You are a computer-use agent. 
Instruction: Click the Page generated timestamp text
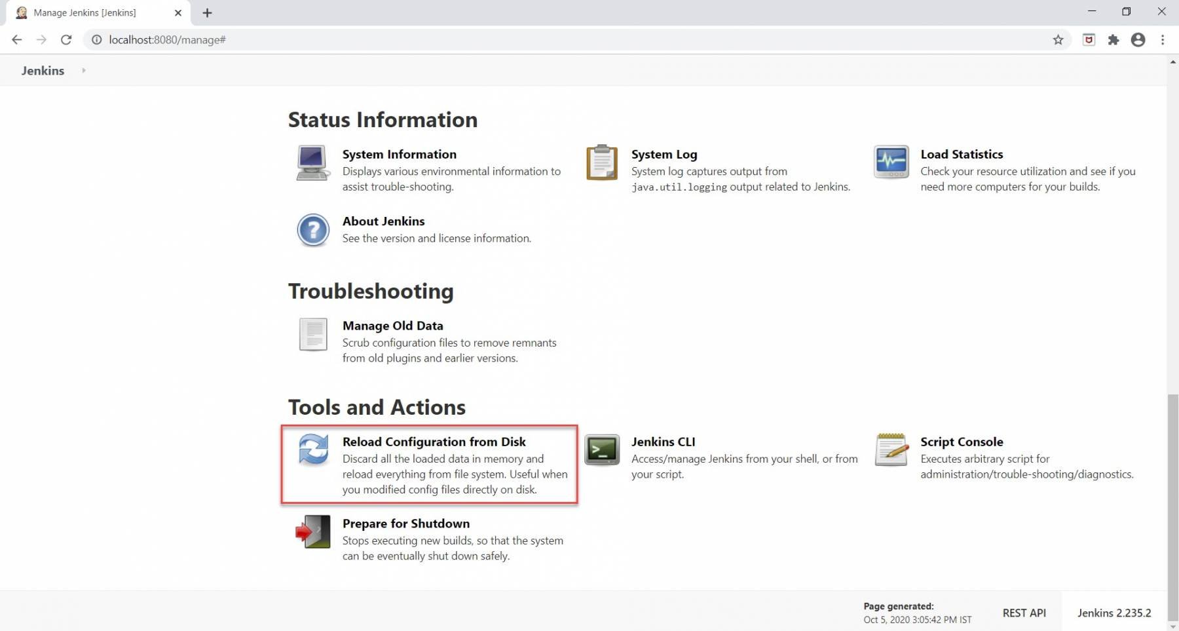917,613
